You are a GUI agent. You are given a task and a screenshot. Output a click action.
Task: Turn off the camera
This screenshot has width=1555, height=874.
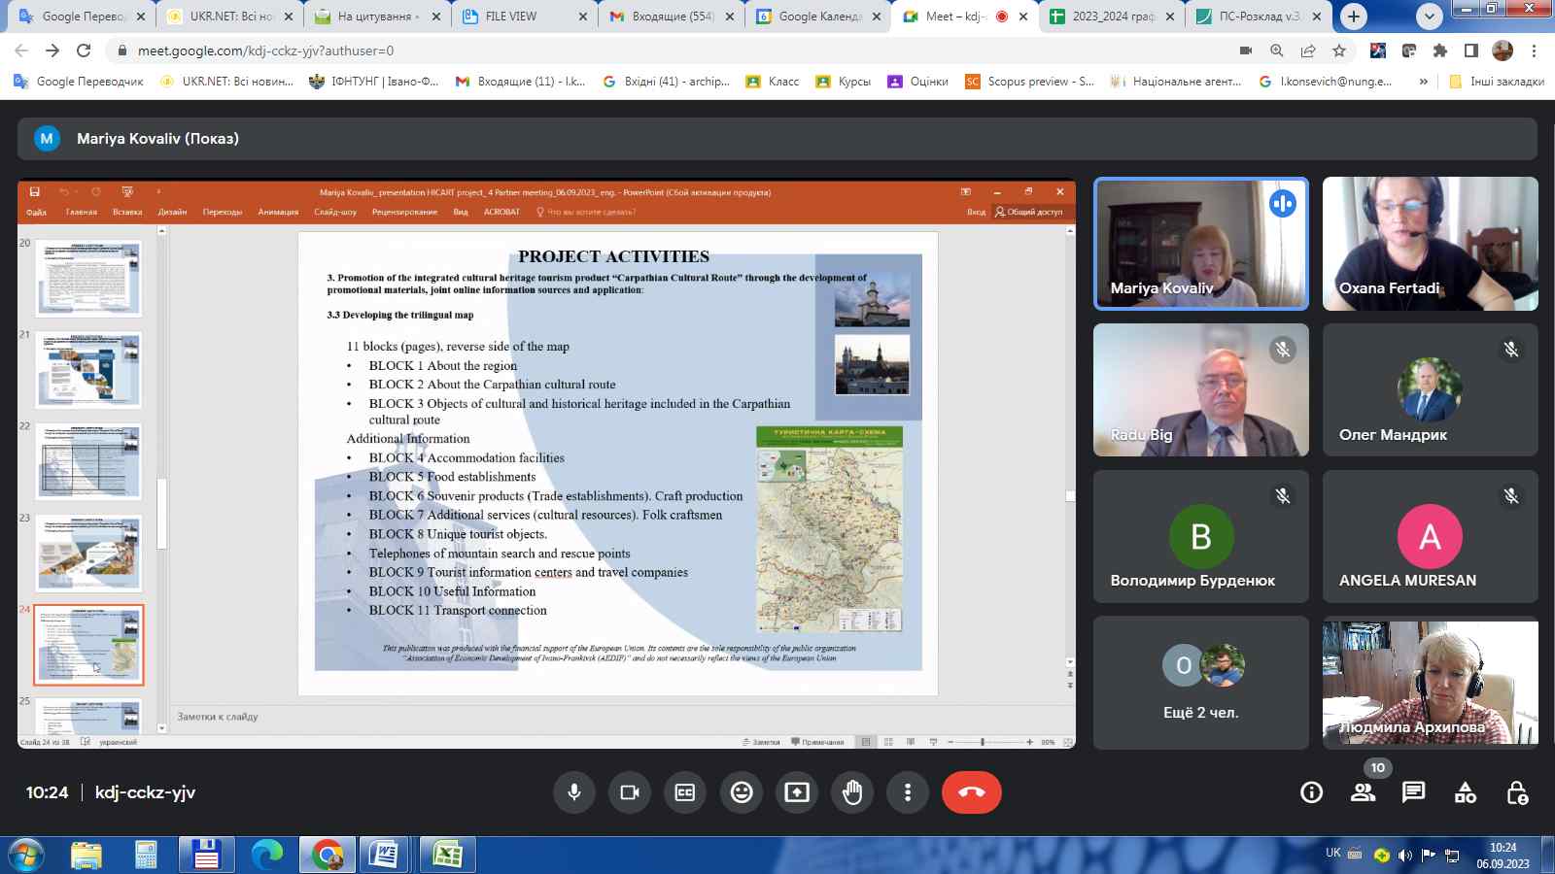630,792
